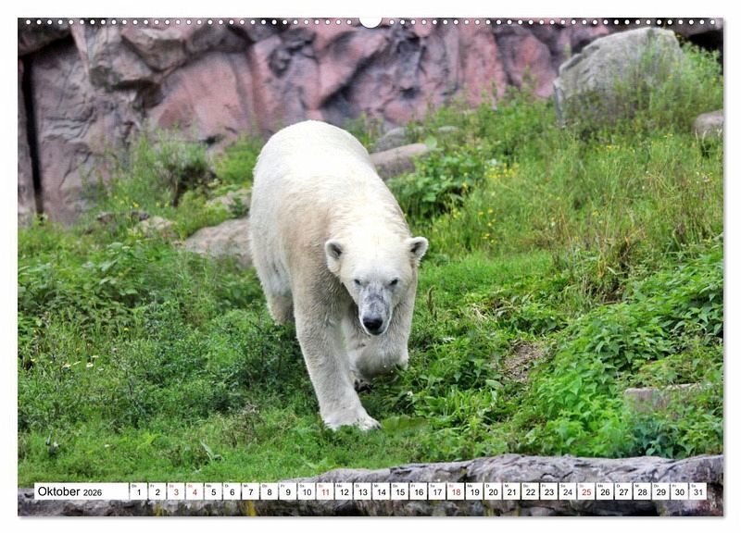Click the polar bear's front paw
Screen dimensions: 741x534
(x=352, y=419)
